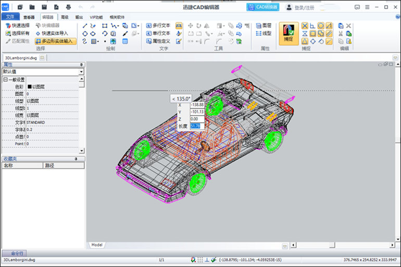Viewport: 401px width, 267px height.
Task: Click the 单行文本 single-line text tool
Action: [158, 33]
